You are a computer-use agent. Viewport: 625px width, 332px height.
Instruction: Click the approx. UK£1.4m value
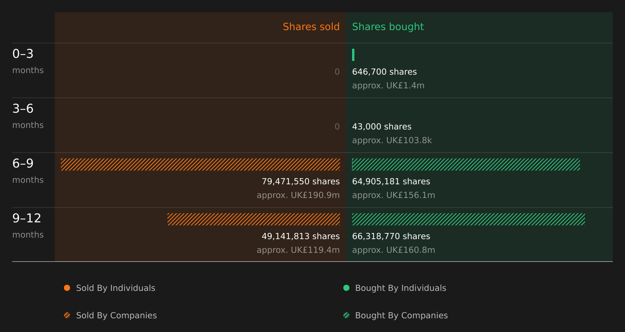388,86
